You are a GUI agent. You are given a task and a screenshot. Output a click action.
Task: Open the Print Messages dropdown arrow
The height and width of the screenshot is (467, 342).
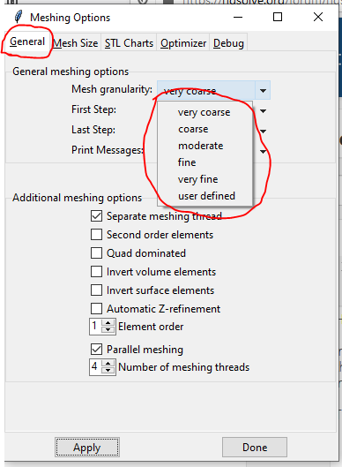point(263,152)
